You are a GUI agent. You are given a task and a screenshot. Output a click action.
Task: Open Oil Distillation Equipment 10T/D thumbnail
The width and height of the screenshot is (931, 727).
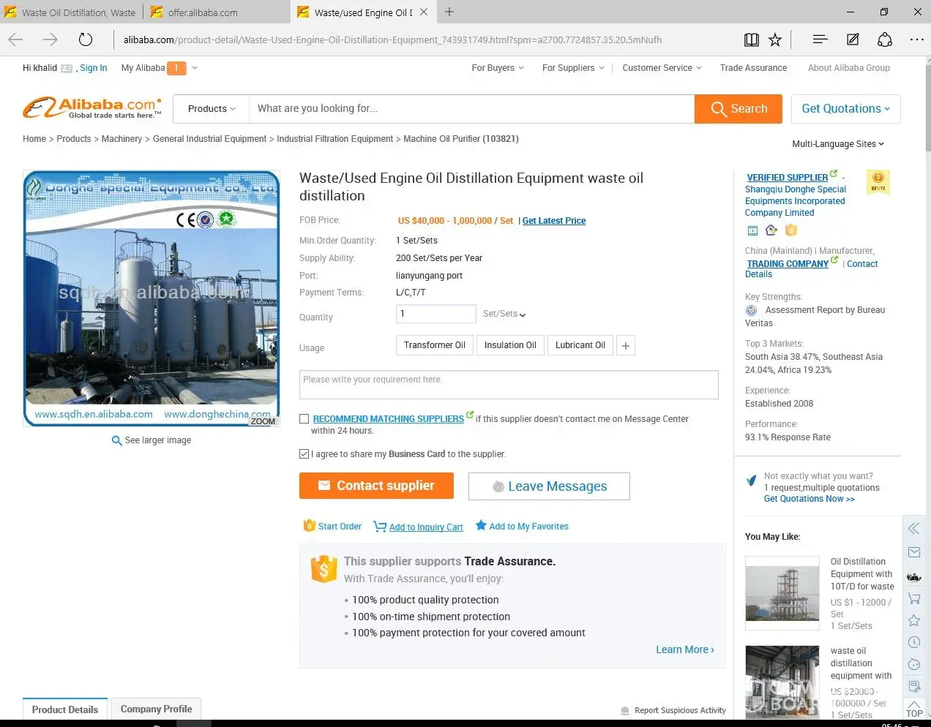click(782, 593)
